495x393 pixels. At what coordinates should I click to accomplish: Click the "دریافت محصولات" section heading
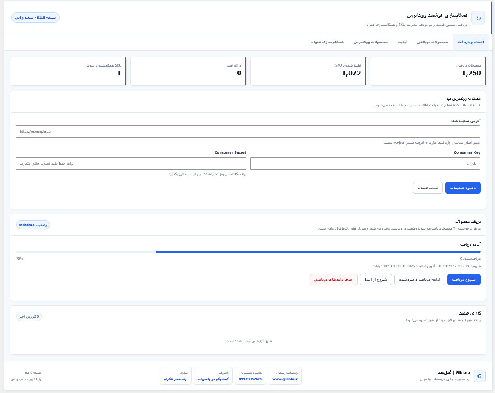coord(468,222)
